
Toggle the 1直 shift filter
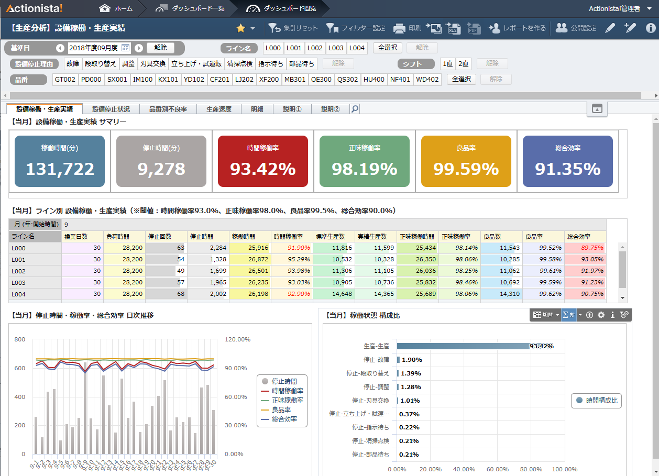coord(447,64)
